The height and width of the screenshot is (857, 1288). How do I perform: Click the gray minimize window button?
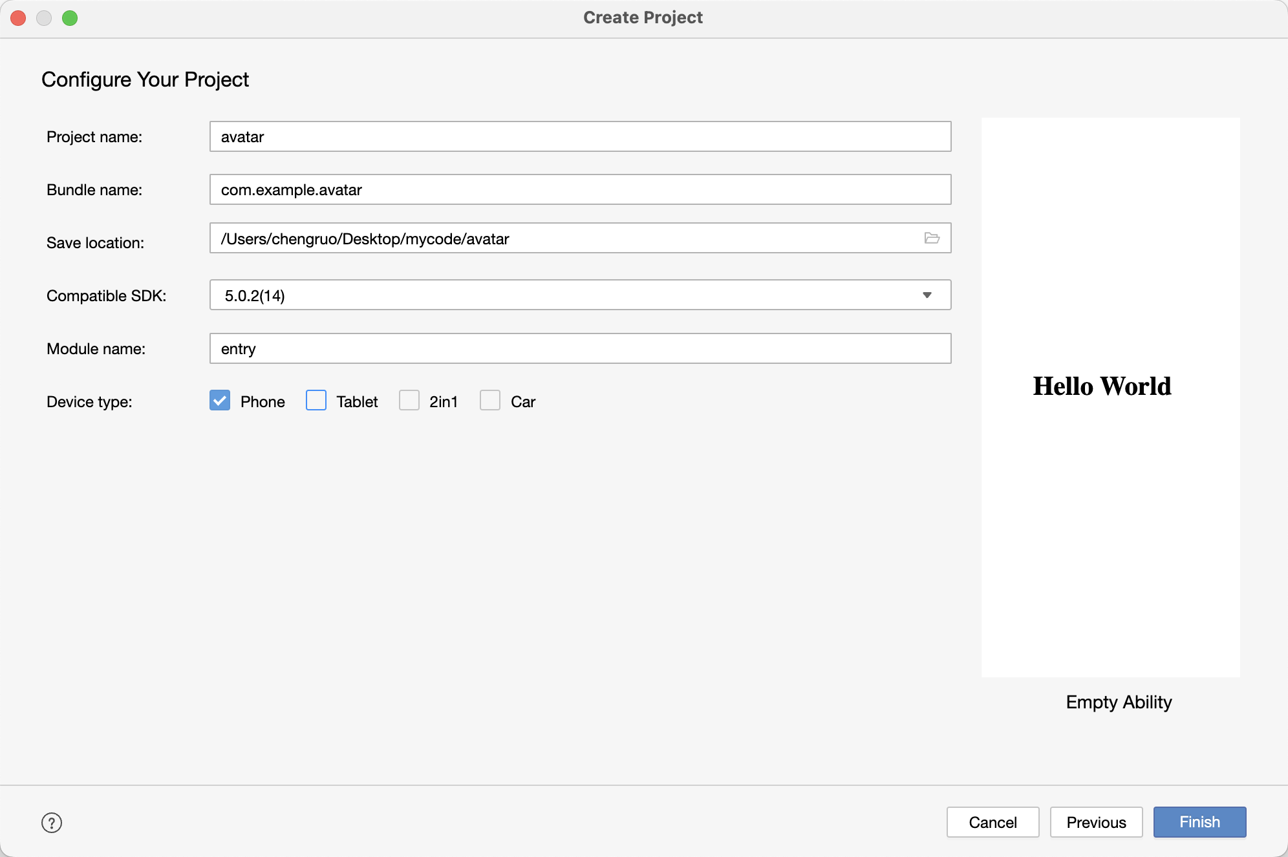44,18
